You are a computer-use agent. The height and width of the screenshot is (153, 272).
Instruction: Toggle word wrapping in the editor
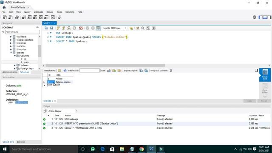pyautogui.click(x=154, y=28)
